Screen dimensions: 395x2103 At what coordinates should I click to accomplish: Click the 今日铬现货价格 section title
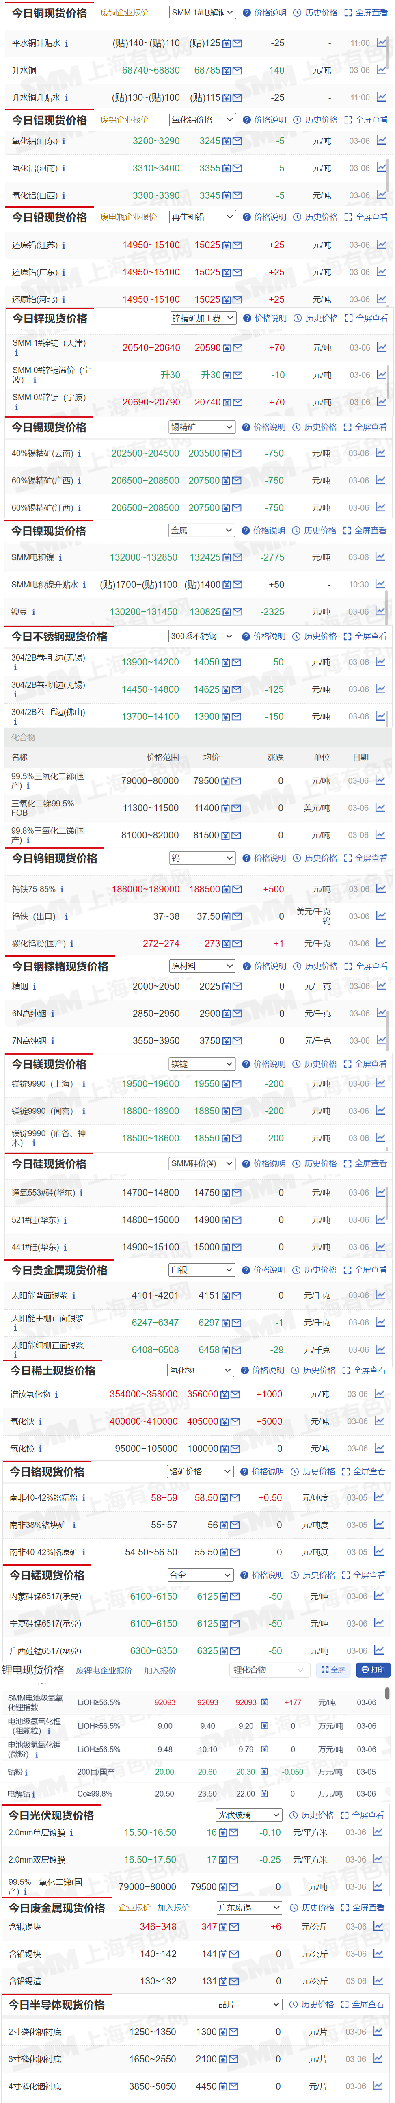point(47,1471)
